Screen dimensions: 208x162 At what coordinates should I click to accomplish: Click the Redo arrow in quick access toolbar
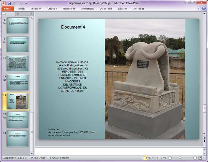21,3
